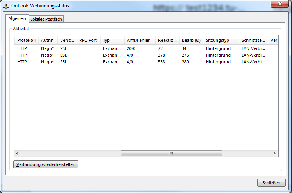Click the Bearb value 280
This screenshot has height=193, width=292.
185,62
